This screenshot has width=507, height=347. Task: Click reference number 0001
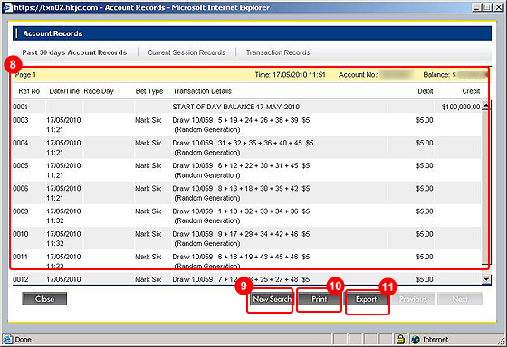(x=20, y=107)
